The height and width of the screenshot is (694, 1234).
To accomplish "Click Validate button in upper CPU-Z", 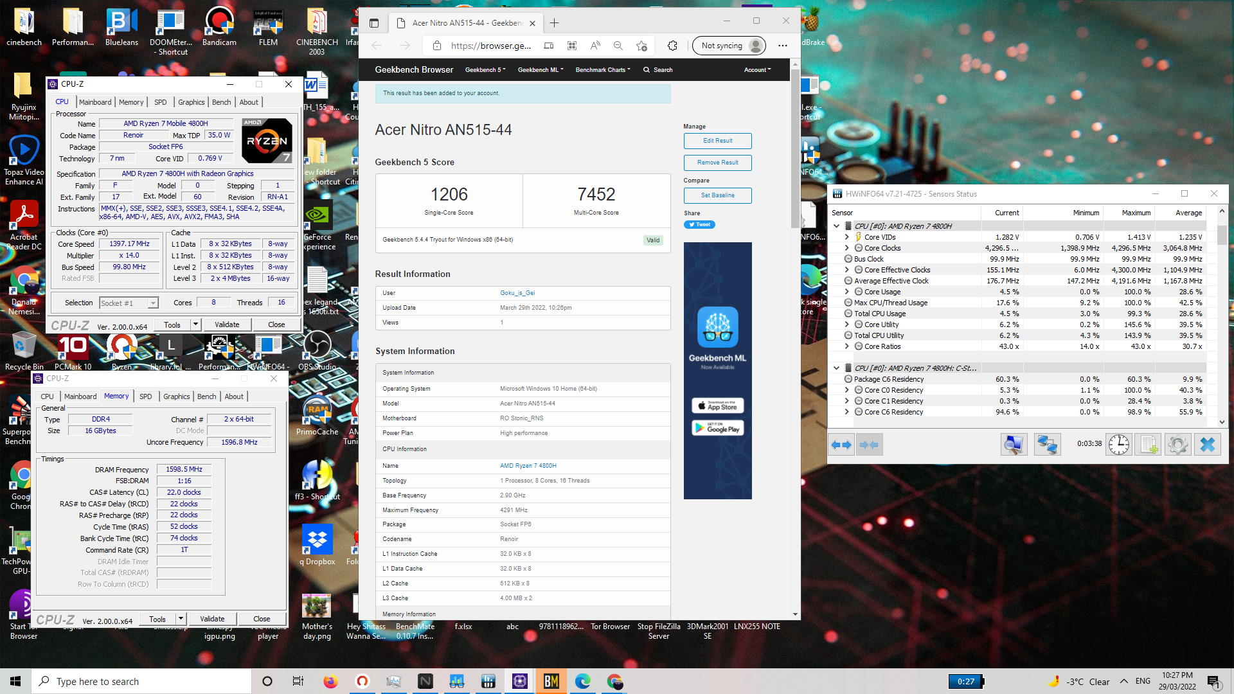I will [227, 325].
